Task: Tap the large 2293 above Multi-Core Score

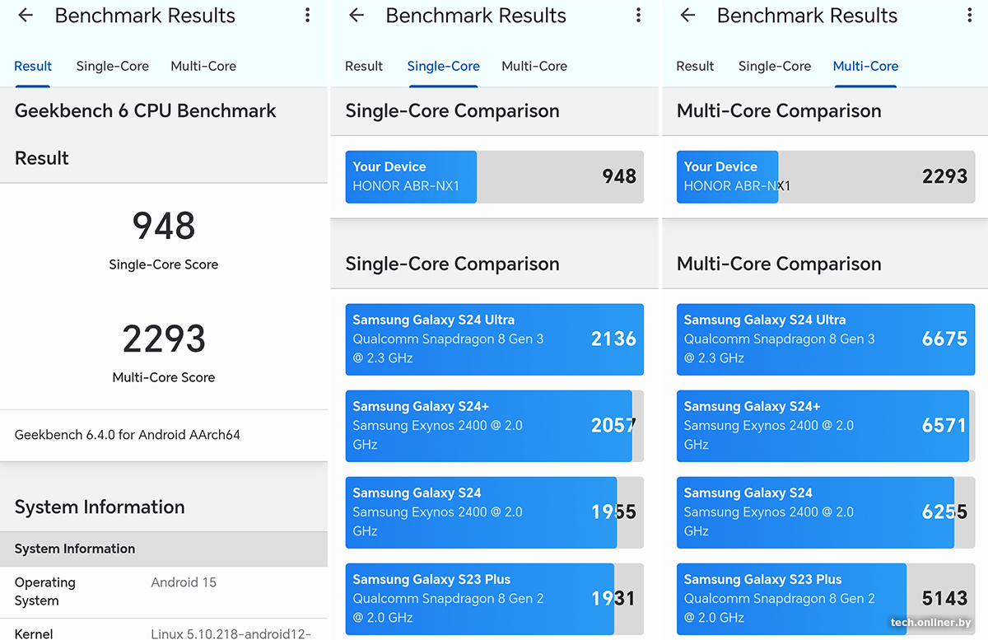Action: point(164,339)
